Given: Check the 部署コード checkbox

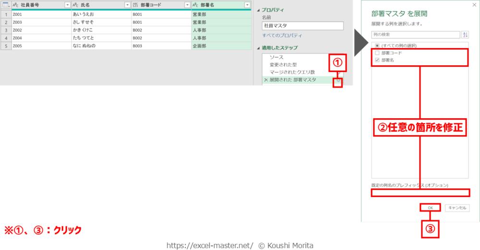Looking at the screenshot, I should click(377, 53).
